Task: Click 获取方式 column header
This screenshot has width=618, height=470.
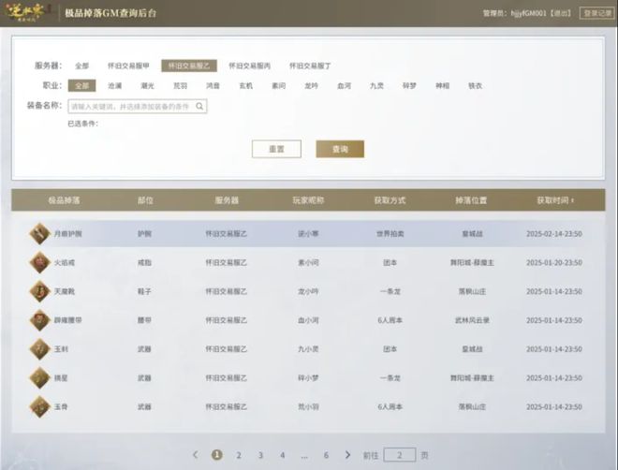Action: coord(390,200)
